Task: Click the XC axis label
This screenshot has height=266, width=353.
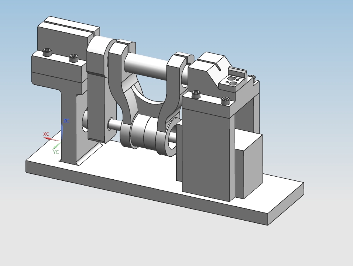Action: tap(46, 134)
